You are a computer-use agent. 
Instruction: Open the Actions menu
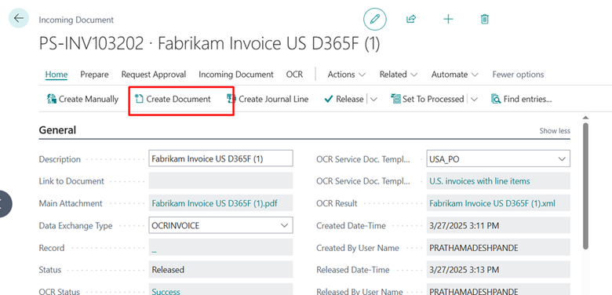347,75
